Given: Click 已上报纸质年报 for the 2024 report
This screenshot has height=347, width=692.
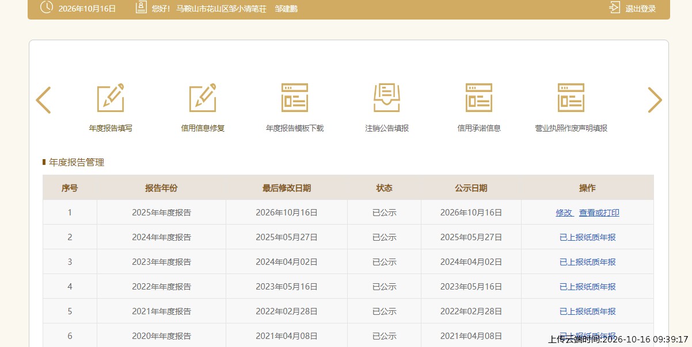Looking at the screenshot, I should (588, 237).
